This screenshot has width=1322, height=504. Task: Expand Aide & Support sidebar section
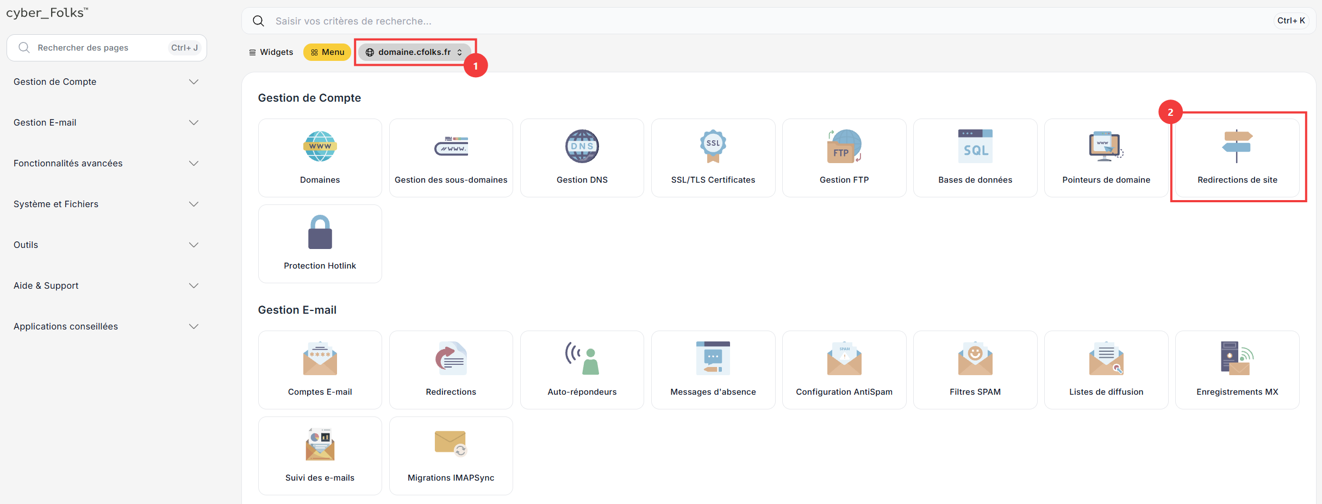pos(106,285)
